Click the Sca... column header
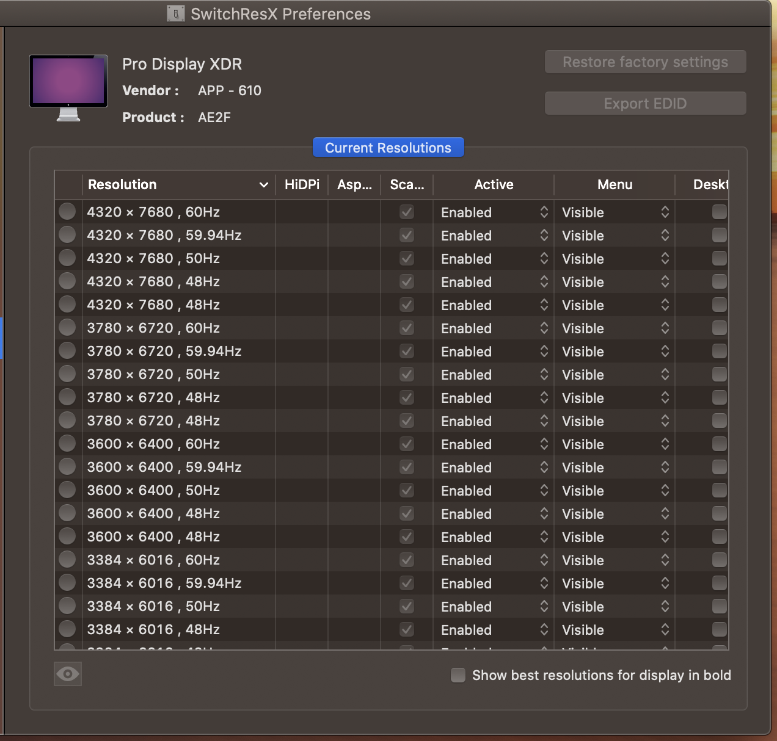The image size is (777, 741). tap(407, 184)
